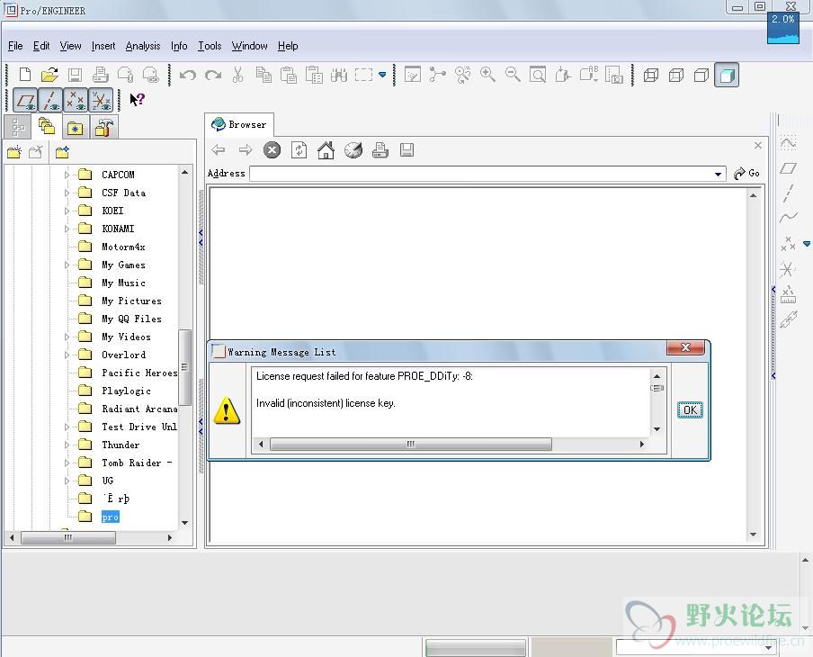Click the folder tree vertical scrollbar thumb
This screenshot has height=657, width=813.
coord(185,367)
